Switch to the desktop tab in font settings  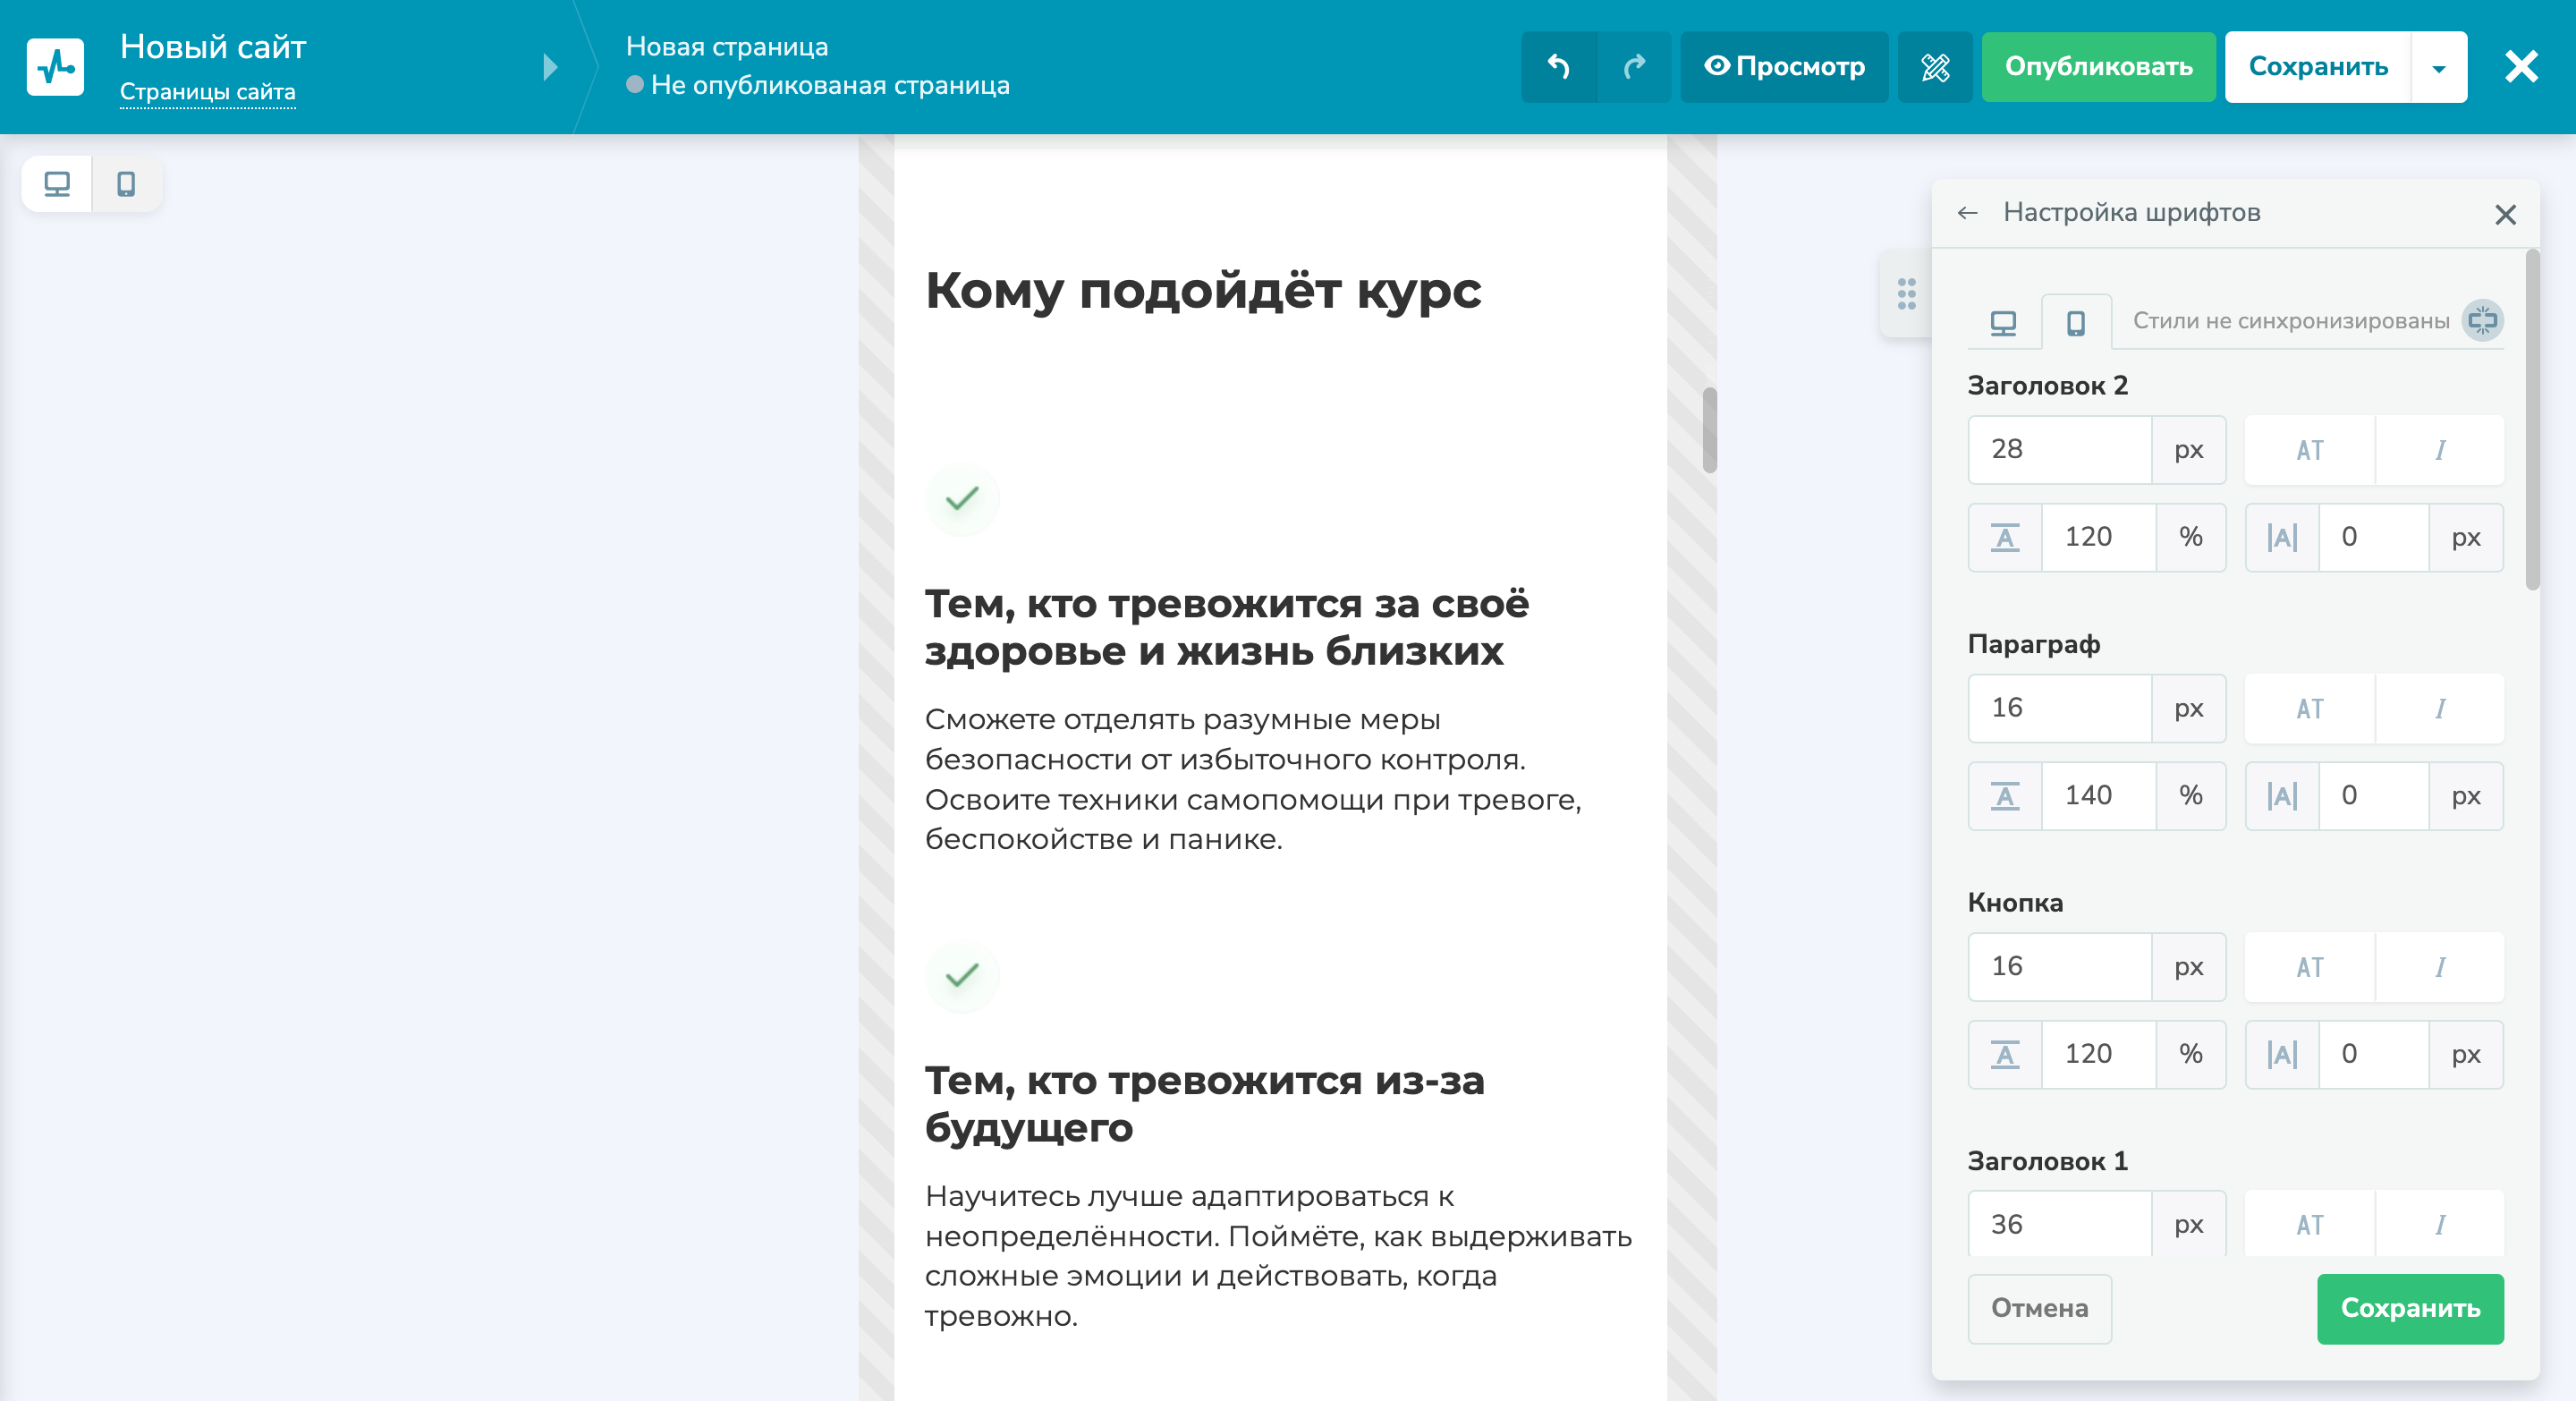2002,321
